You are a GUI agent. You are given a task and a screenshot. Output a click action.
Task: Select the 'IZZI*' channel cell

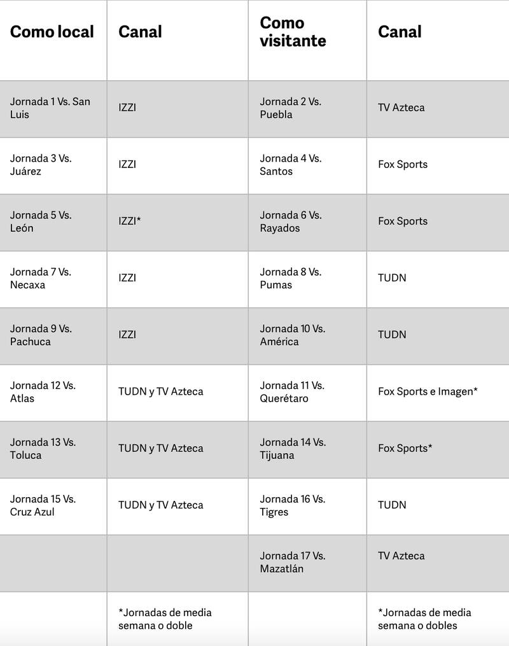(130, 221)
